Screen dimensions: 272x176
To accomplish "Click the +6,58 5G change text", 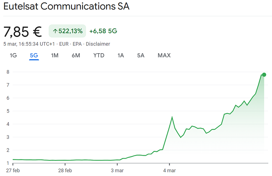I will click(x=103, y=31).
